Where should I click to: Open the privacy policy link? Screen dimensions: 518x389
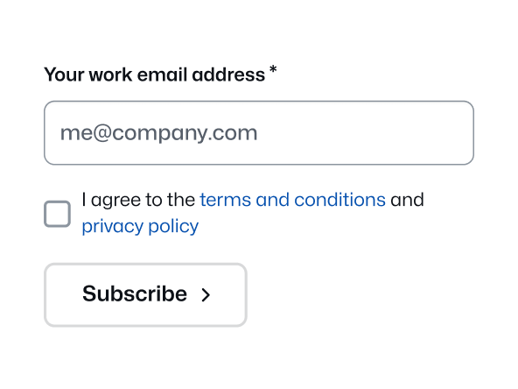(x=140, y=227)
